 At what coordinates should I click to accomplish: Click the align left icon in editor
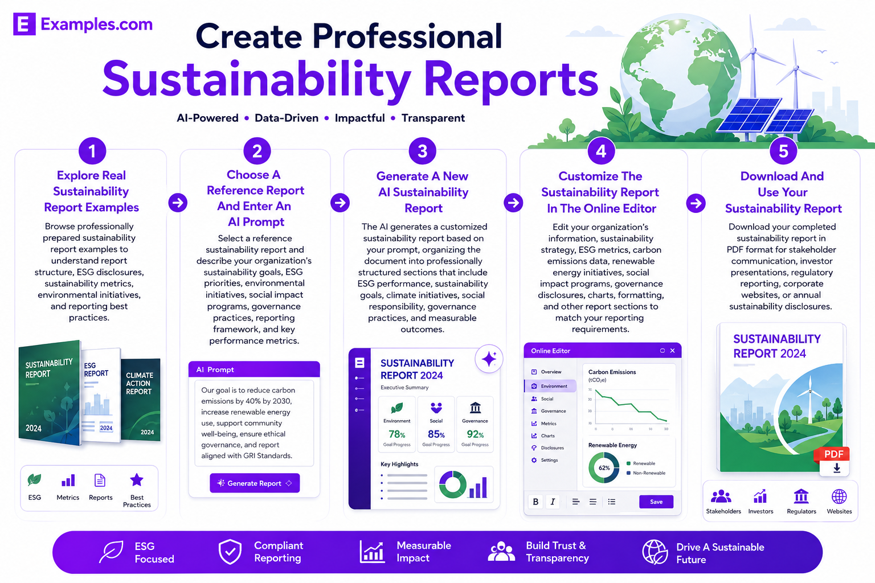575,502
